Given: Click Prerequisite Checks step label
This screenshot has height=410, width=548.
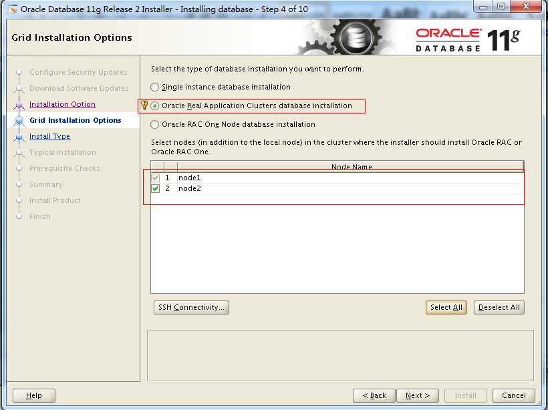Looking at the screenshot, I should pyautogui.click(x=65, y=169).
